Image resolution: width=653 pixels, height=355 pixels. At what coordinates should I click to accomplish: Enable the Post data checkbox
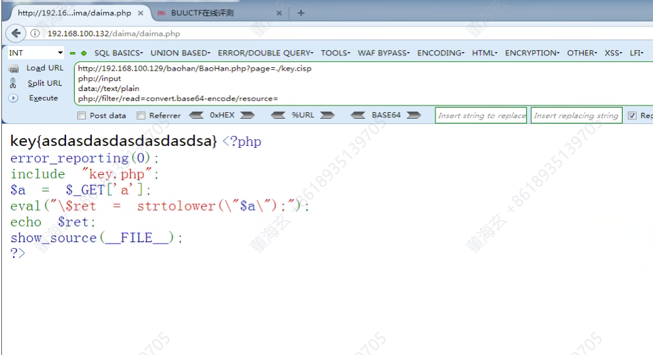click(x=82, y=115)
